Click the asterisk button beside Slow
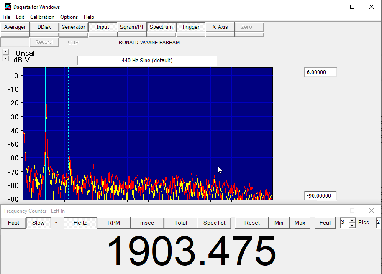The width and height of the screenshot is (382, 274). coord(56,223)
